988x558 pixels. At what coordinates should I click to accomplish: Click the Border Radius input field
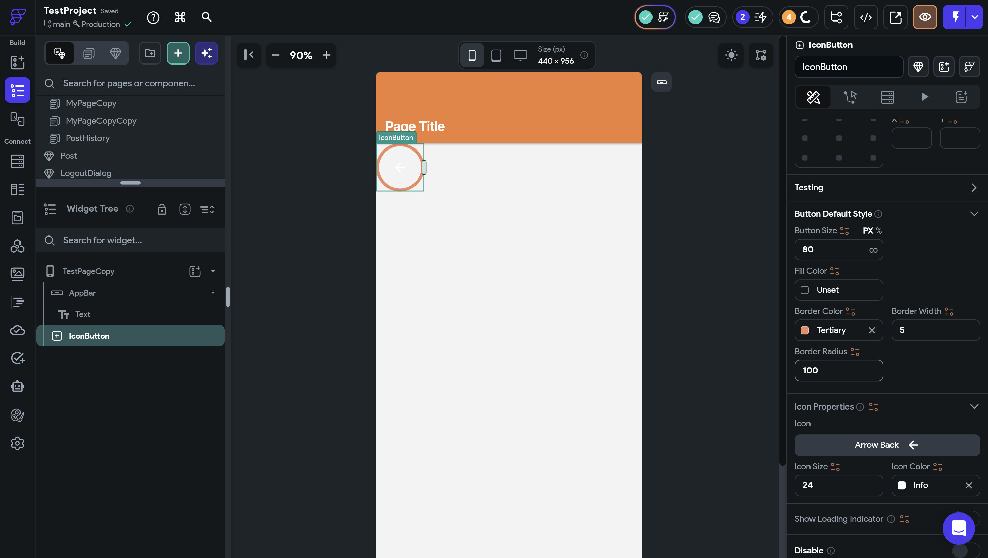[838, 370]
